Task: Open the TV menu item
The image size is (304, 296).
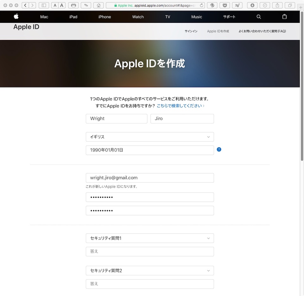Action: pyautogui.click(x=168, y=17)
